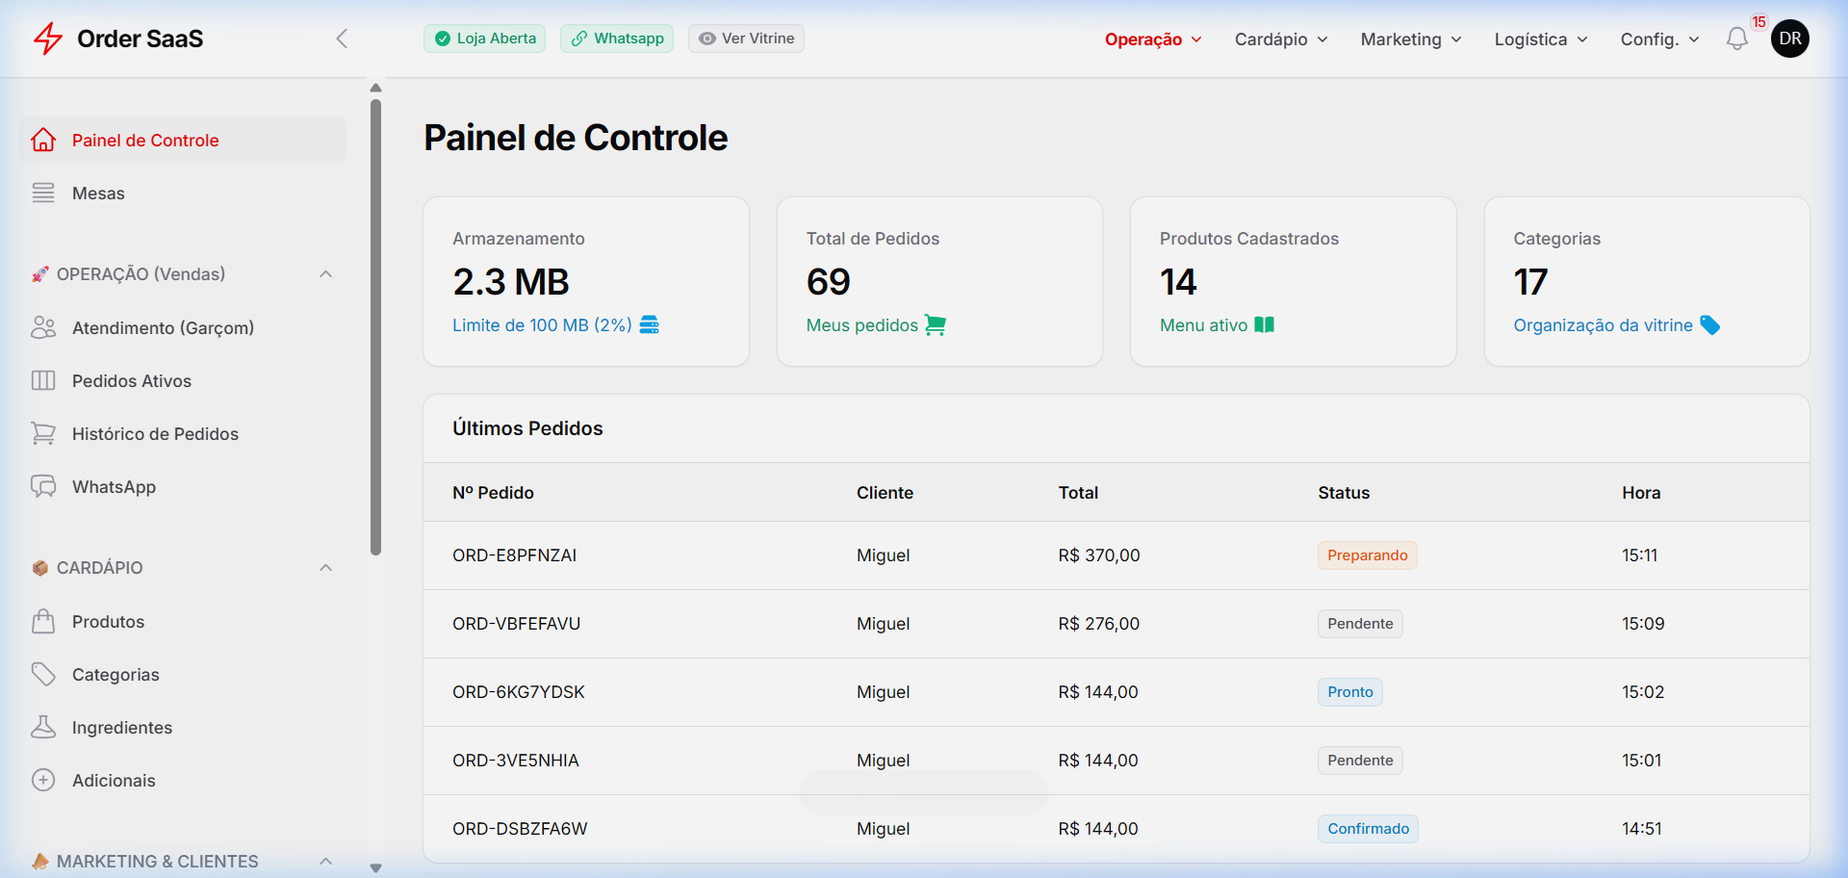Go to Mesas in sidebar
Viewport: 1848px width, 878px height.
183,193
